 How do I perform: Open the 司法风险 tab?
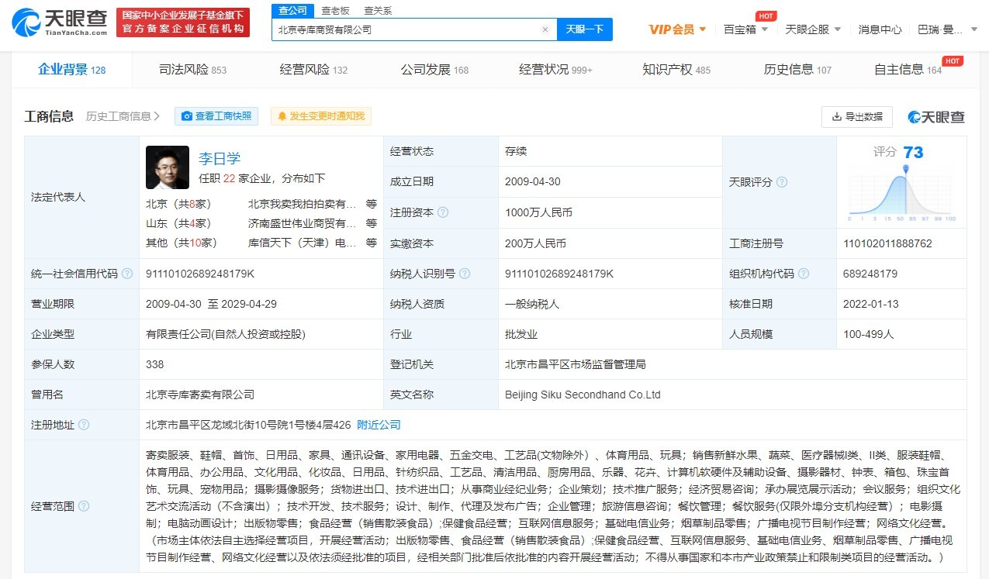click(192, 70)
